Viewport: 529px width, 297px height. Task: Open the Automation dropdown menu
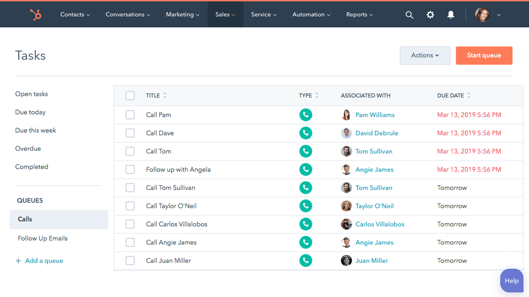[x=311, y=14]
